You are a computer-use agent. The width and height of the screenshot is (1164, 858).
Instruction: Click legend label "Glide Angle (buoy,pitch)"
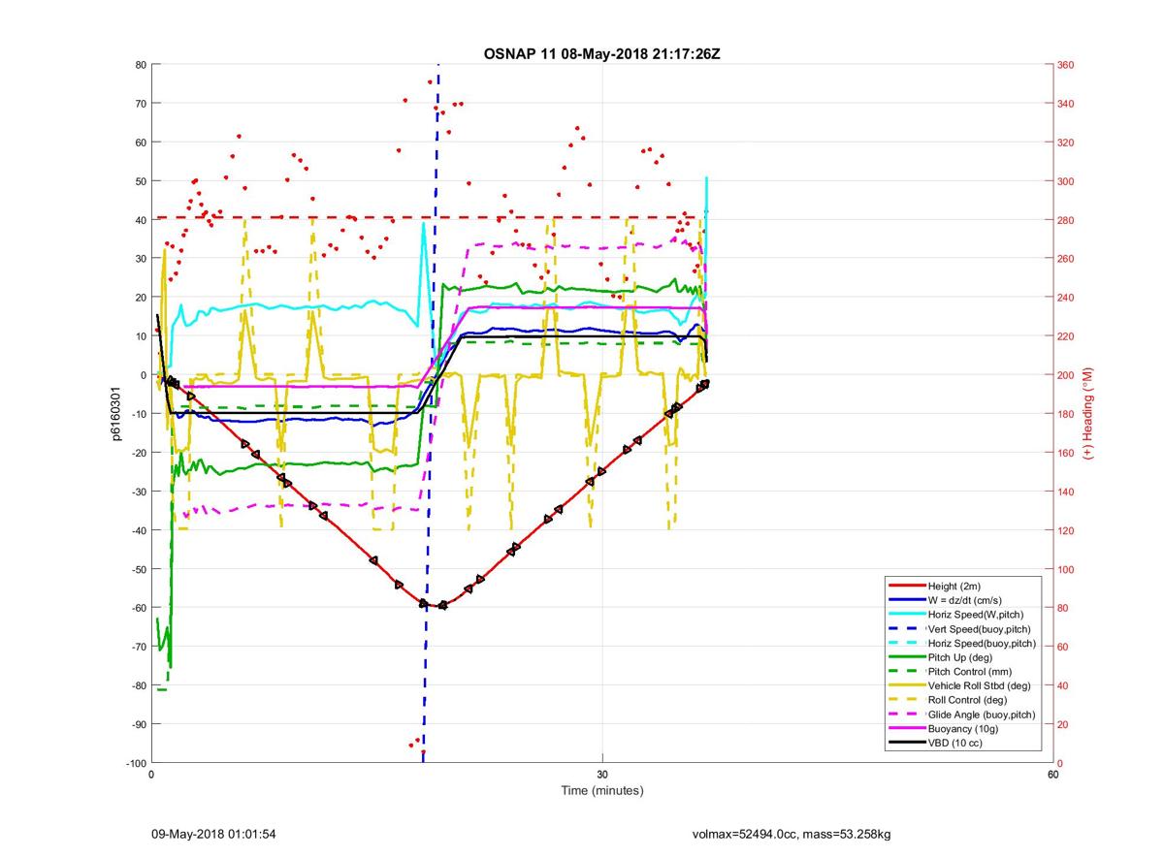point(982,715)
